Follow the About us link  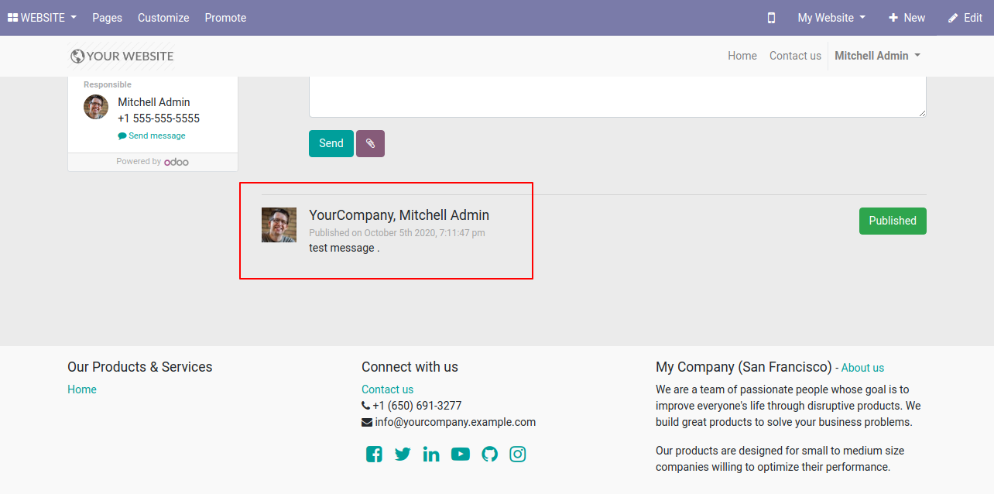862,368
